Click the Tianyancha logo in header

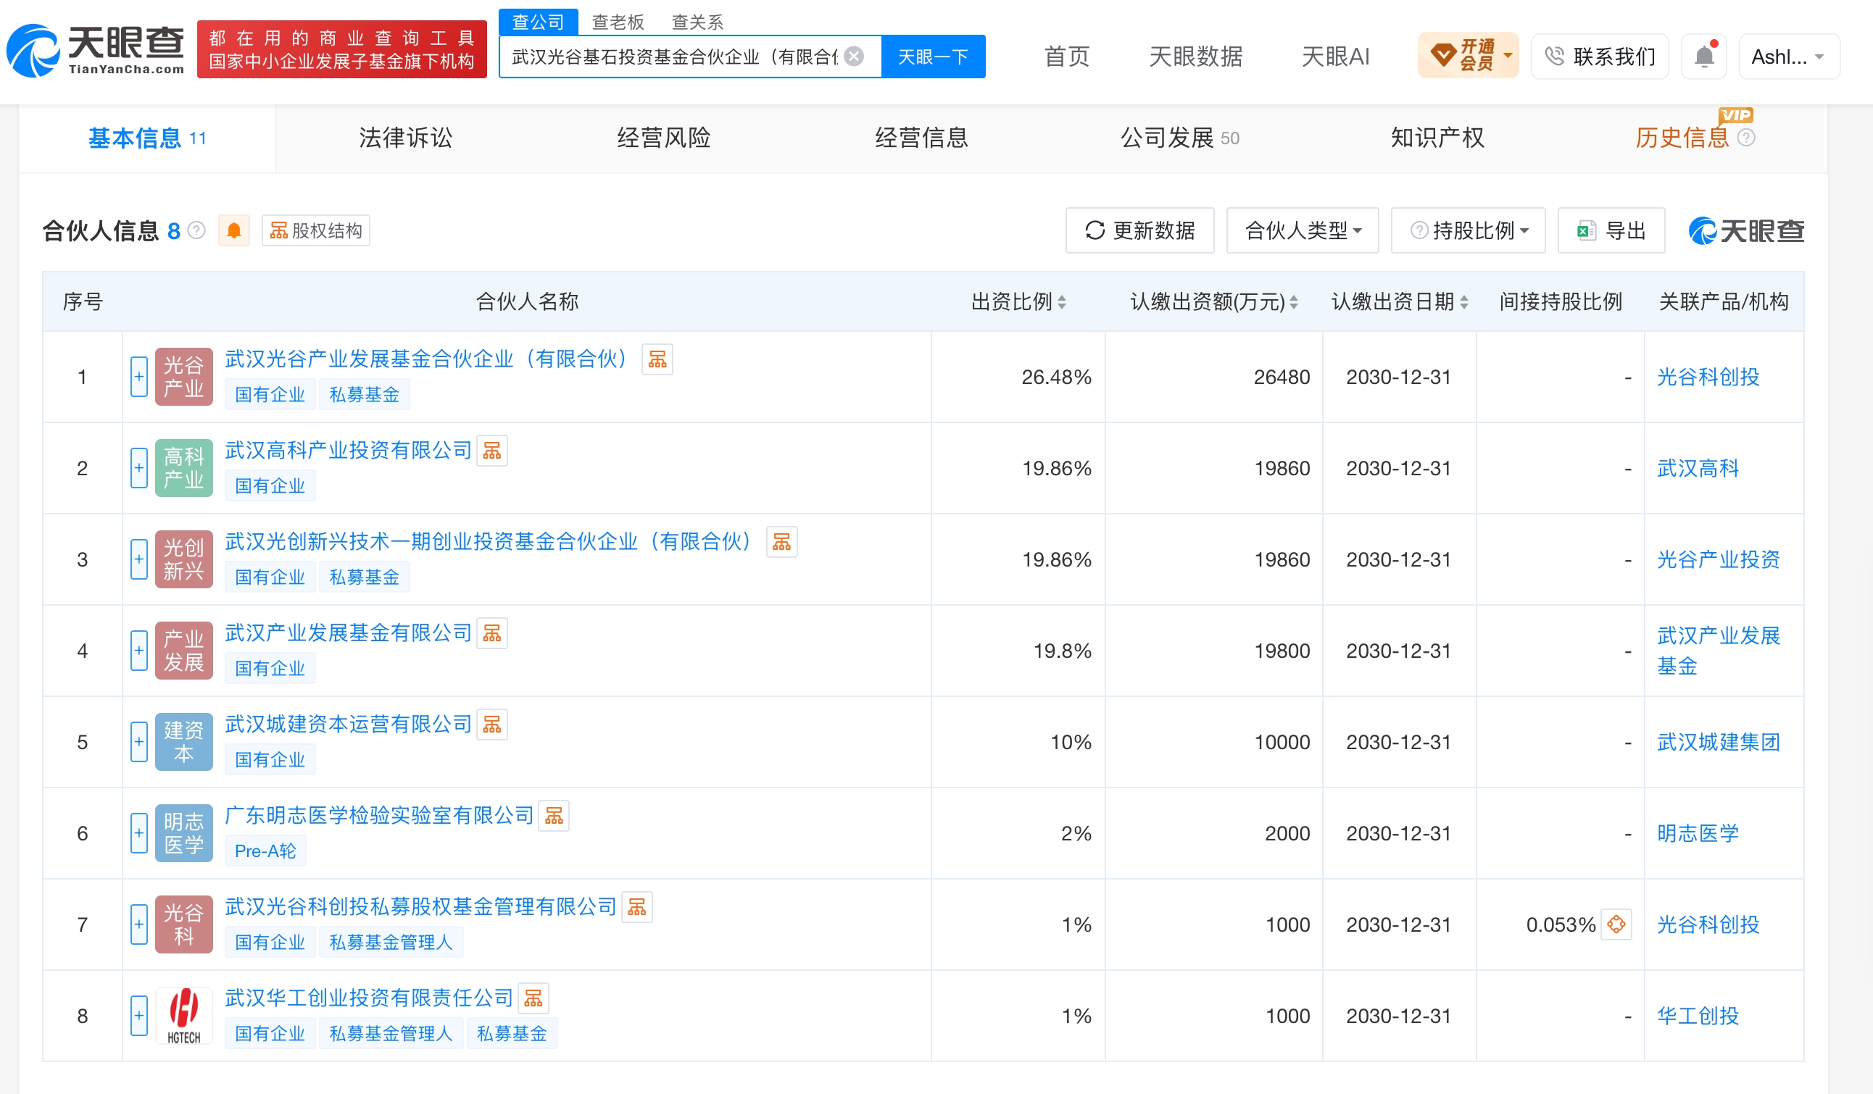(x=96, y=50)
